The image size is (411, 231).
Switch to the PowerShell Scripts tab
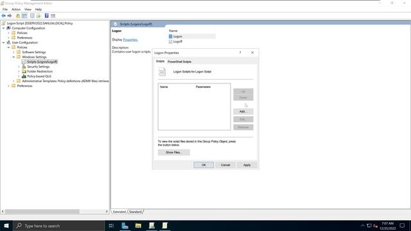179,62
